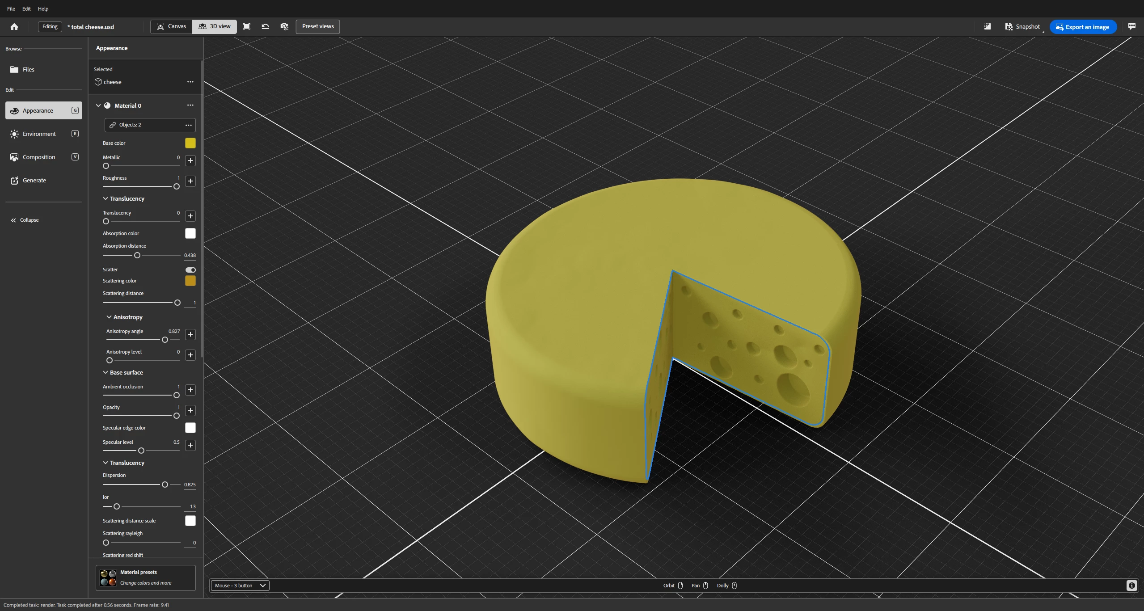Click the Preset views button
The height and width of the screenshot is (611, 1144).
pyautogui.click(x=317, y=26)
